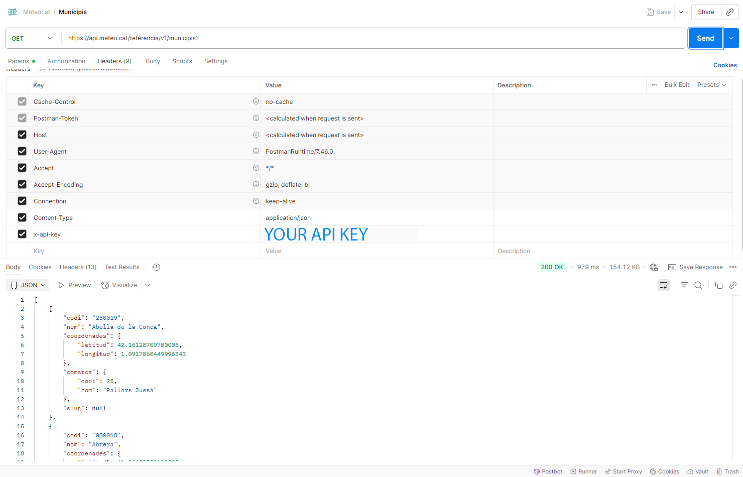The height and width of the screenshot is (477, 743).
Task: Uncheck the Host header
Action: coord(22,135)
